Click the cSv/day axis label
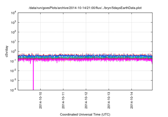 [7, 51]
